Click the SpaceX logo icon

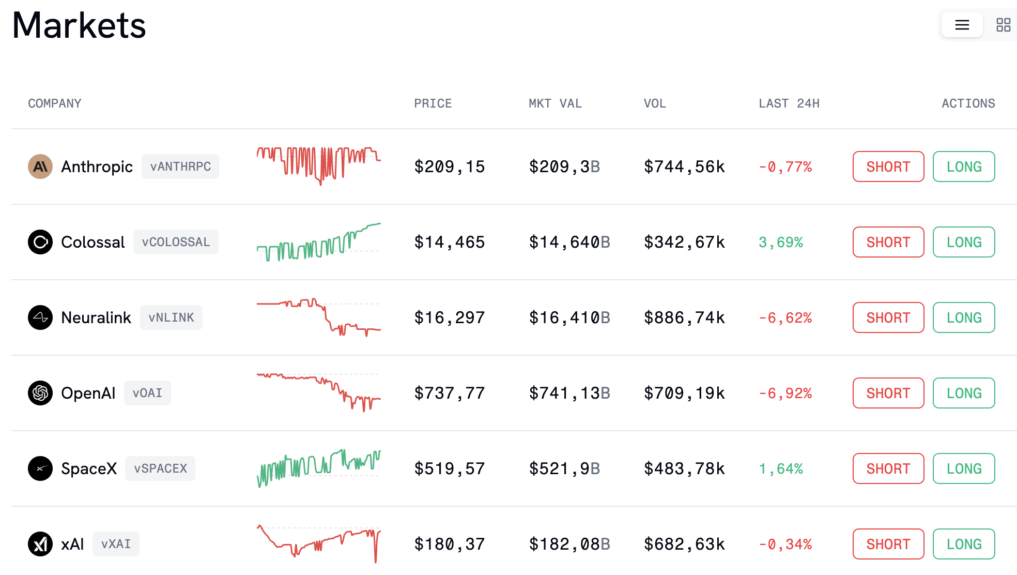click(x=40, y=468)
